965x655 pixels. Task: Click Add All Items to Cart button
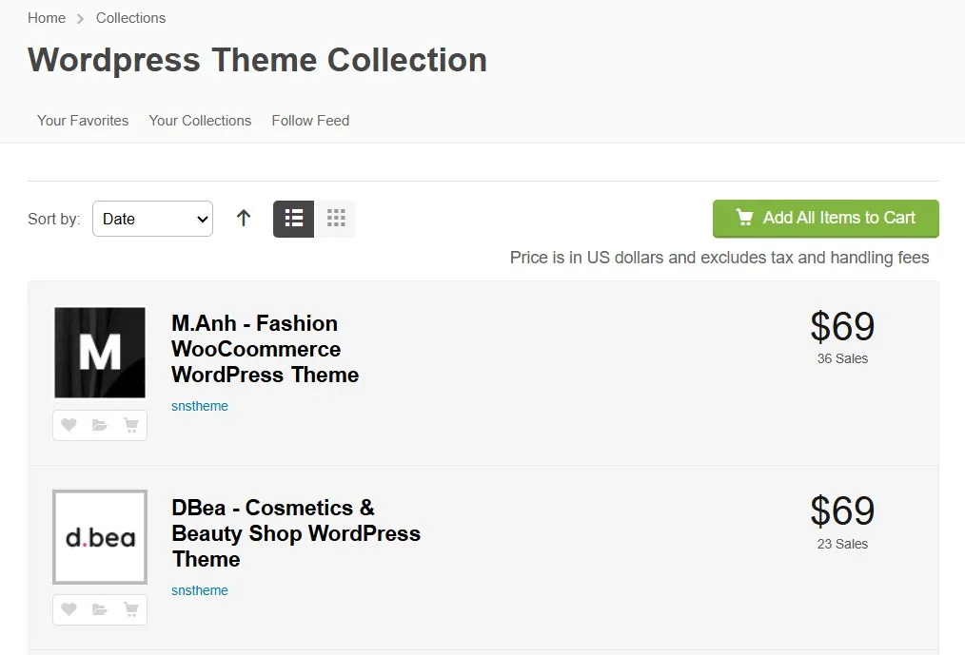826,219
